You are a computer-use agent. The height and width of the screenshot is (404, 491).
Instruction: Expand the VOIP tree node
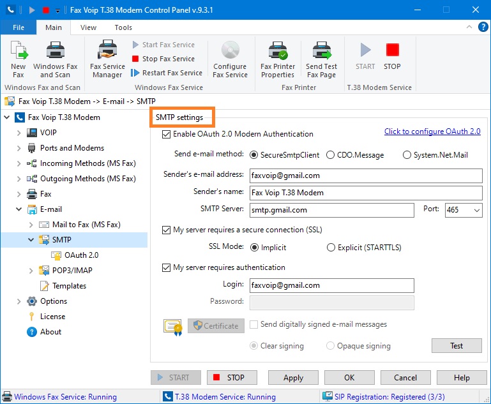(19, 133)
